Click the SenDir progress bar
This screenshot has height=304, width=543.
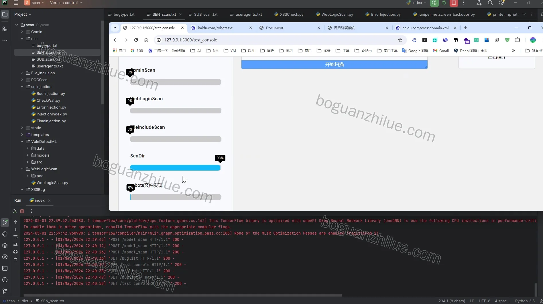point(176,168)
